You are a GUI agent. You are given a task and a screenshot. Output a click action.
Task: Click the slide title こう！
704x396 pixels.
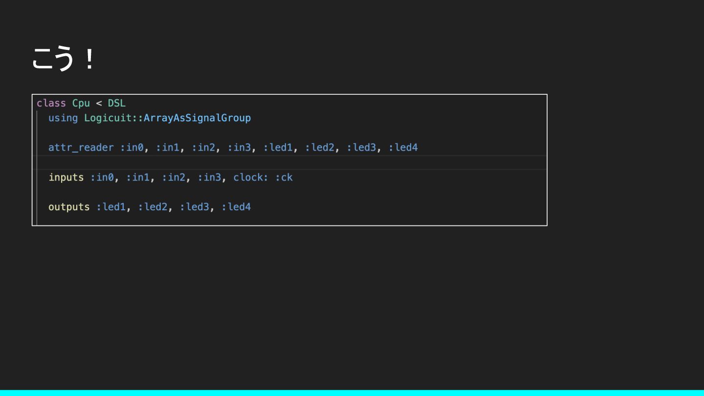coord(64,59)
